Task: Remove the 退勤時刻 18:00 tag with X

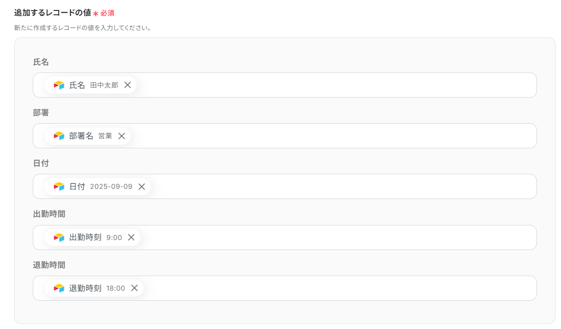Action: tap(134, 288)
